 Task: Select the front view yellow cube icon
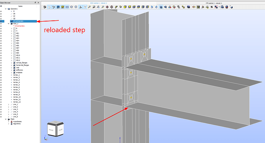[x=125, y=7]
